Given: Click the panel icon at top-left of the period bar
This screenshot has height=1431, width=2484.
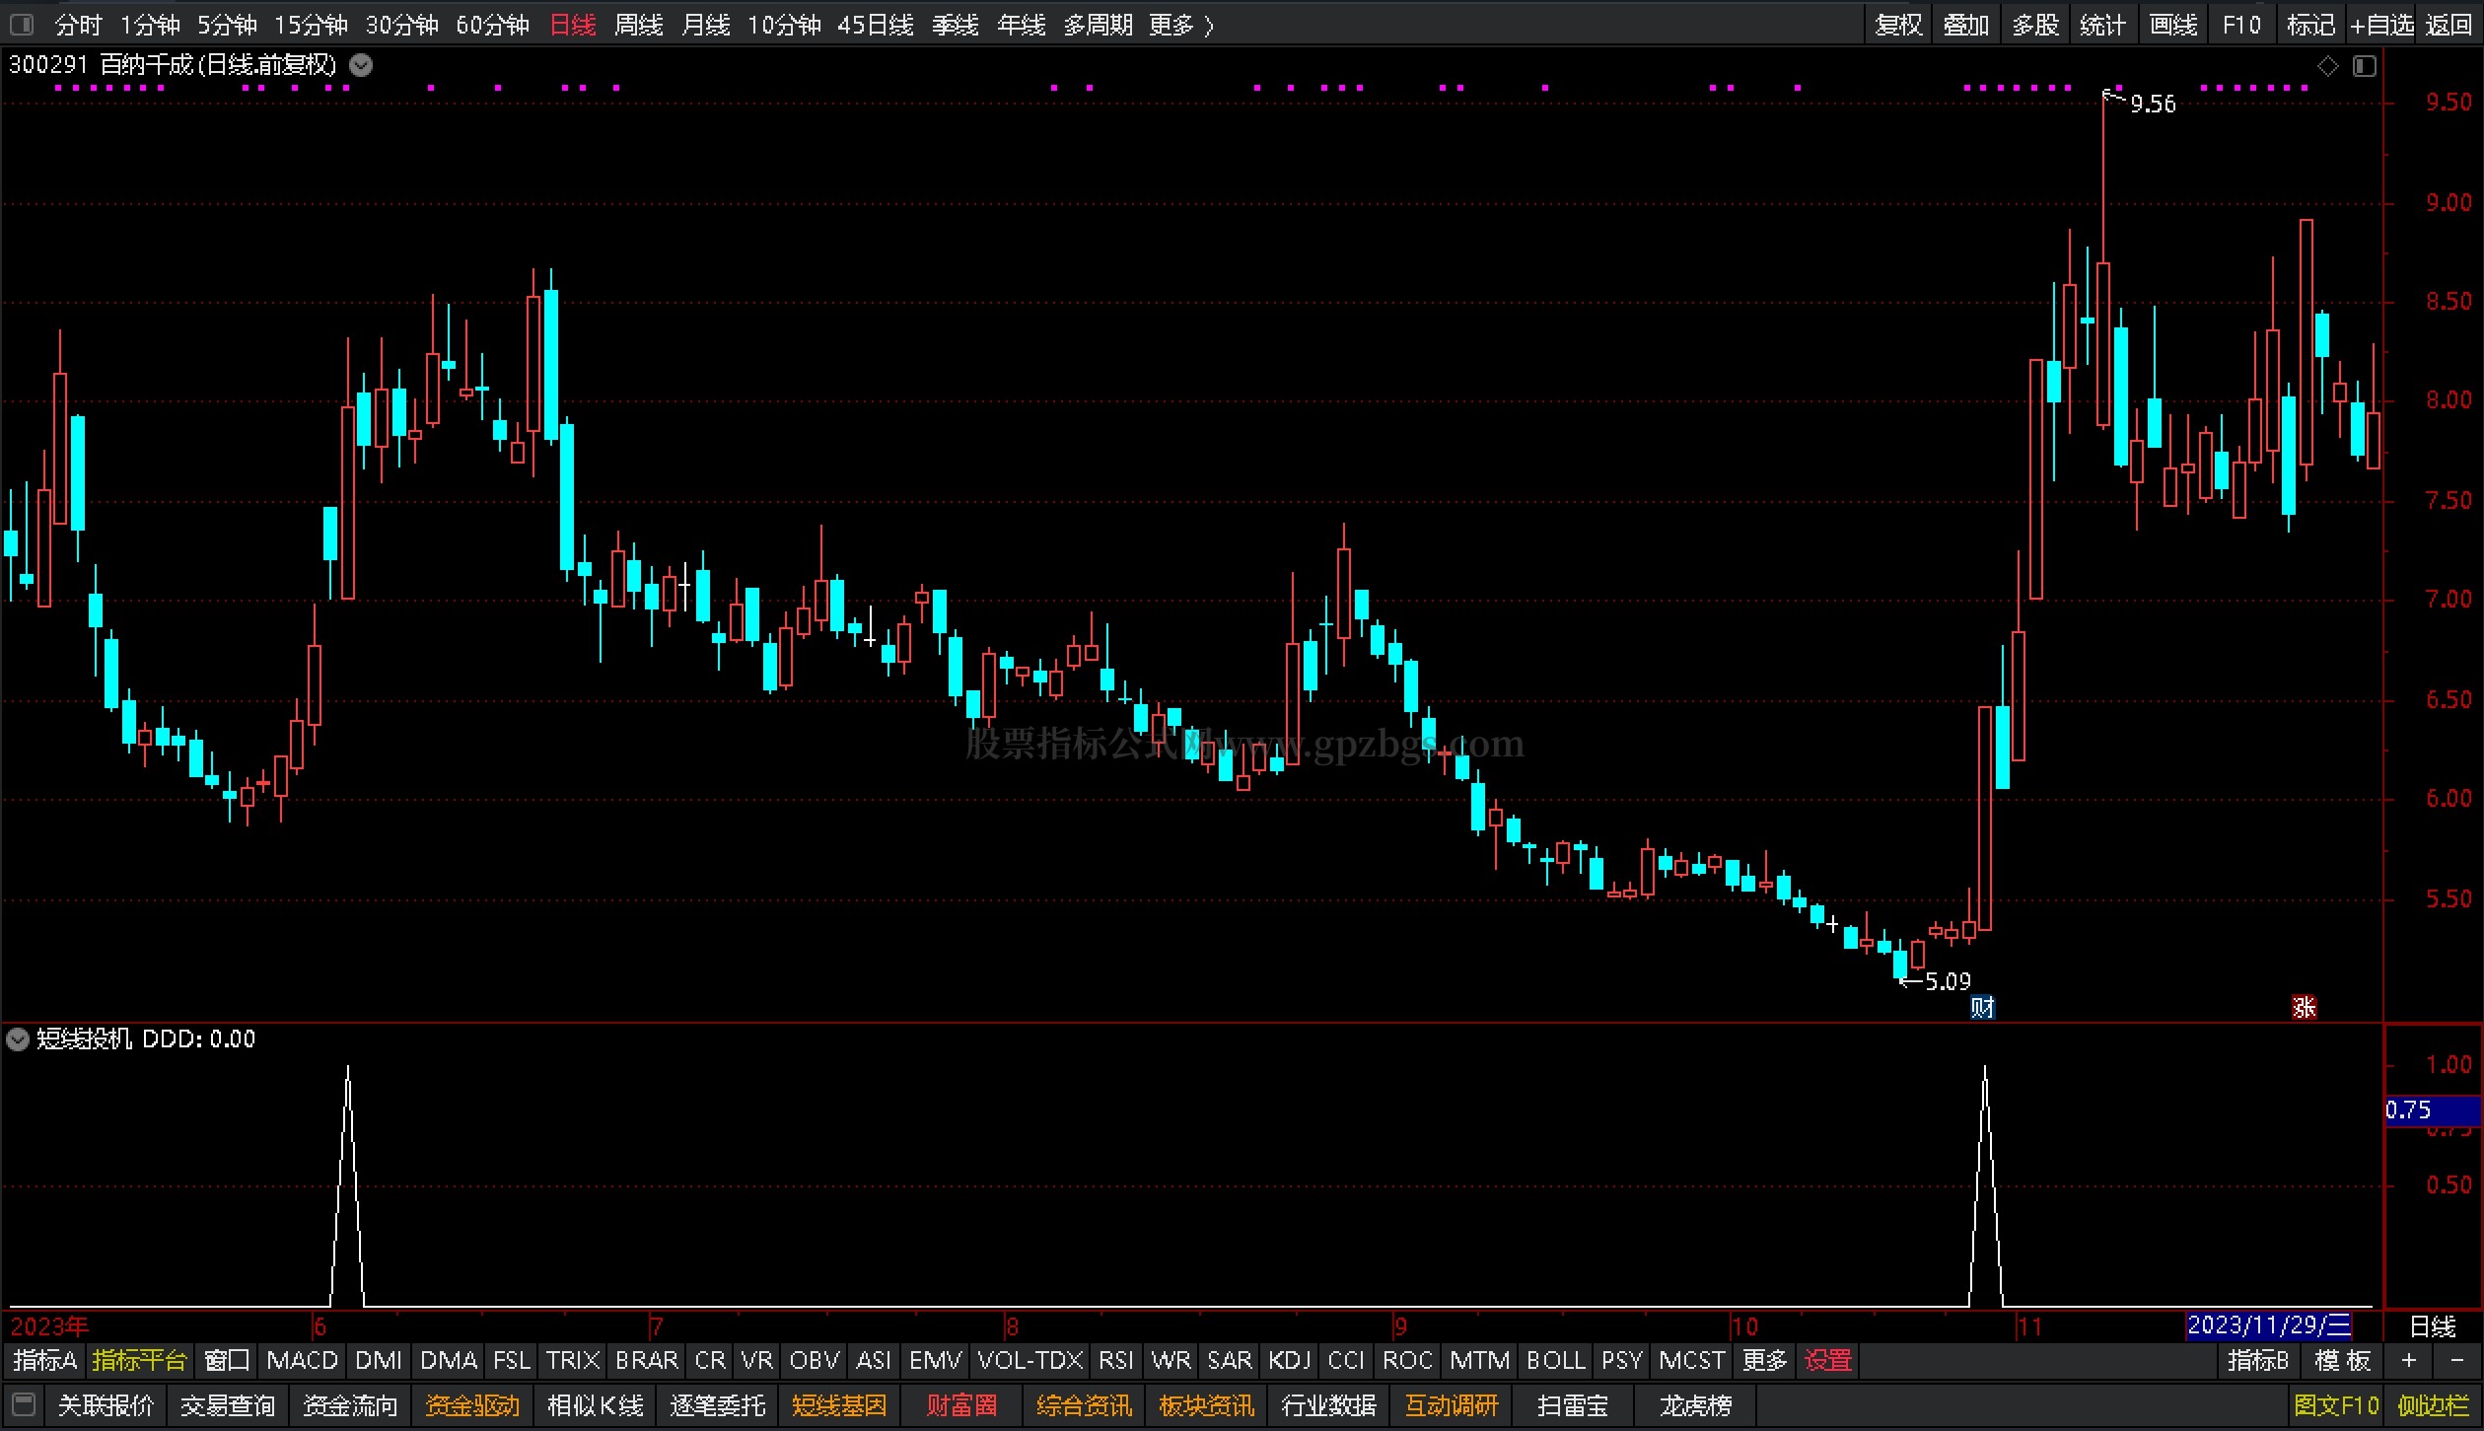Looking at the screenshot, I should [21, 24].
